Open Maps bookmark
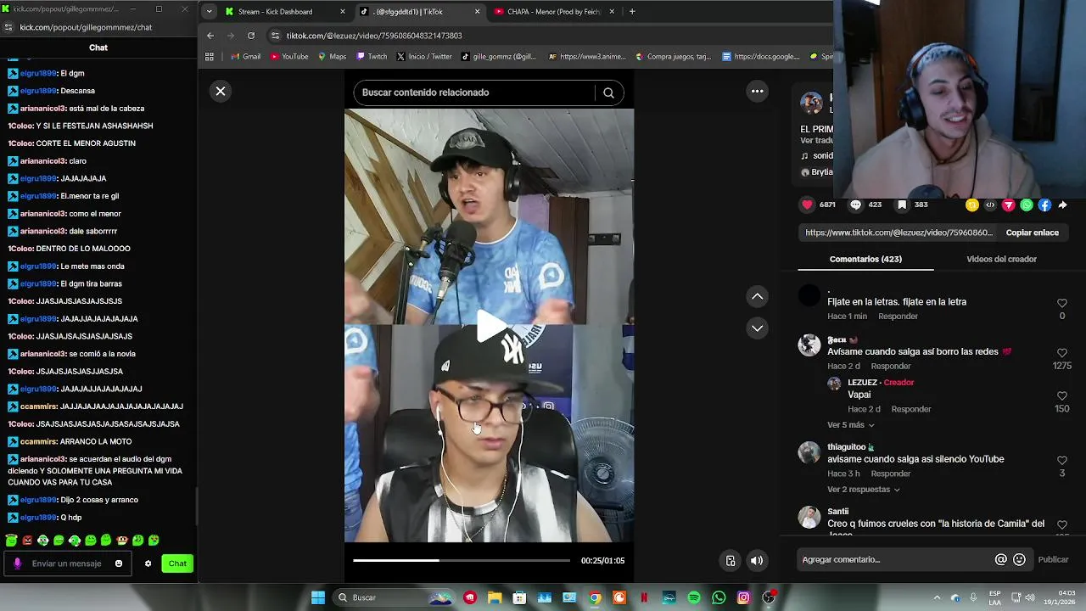The image size is (1086, 611). [x=332, y=57]
